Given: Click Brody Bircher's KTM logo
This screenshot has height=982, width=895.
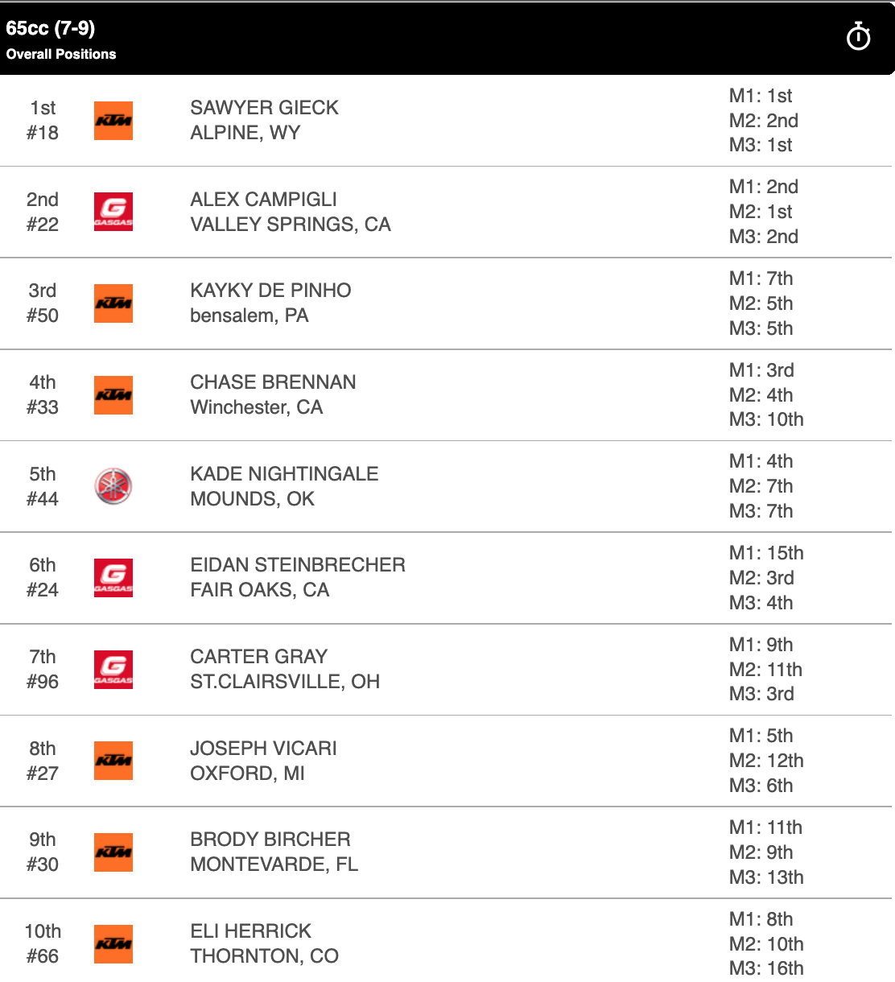Looking at the screenshot, I should pyautogui.click(x=113, y=852).
